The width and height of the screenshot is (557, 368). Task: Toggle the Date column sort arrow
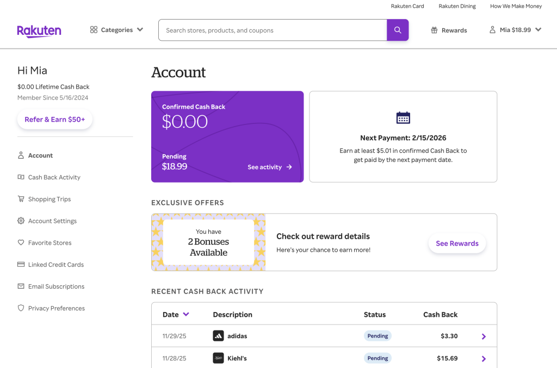point(186,314)
